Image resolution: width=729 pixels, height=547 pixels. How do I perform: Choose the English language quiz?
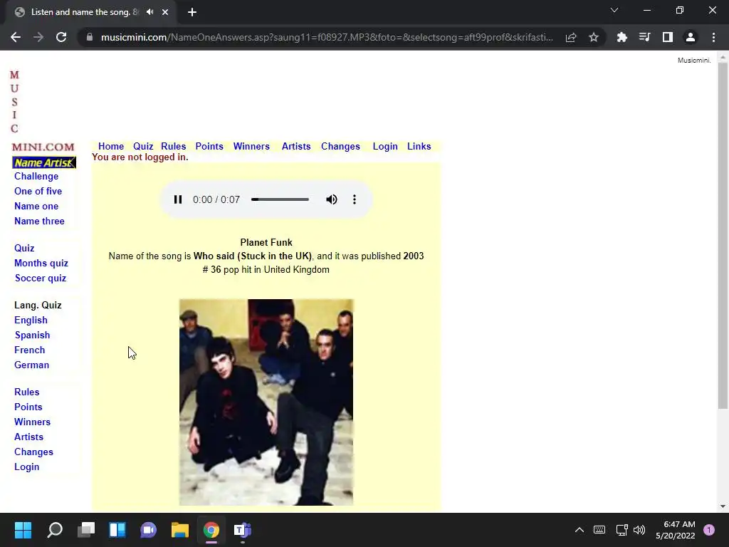tap(31, 320)
